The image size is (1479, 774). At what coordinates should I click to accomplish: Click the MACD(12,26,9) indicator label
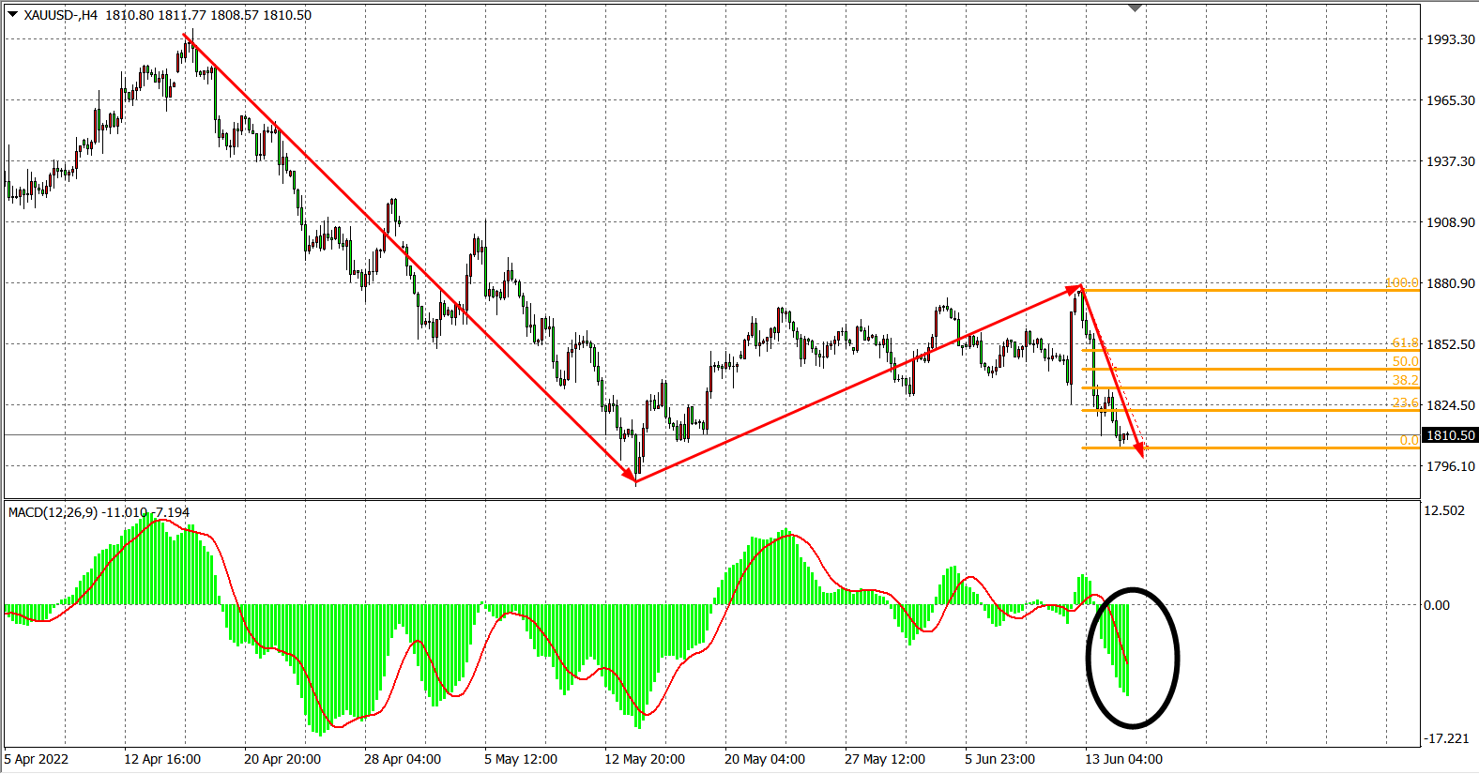(x=53, y=512)
